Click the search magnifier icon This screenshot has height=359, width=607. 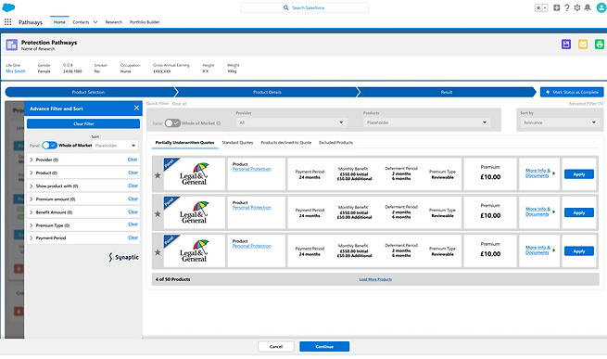click(286, 7)
